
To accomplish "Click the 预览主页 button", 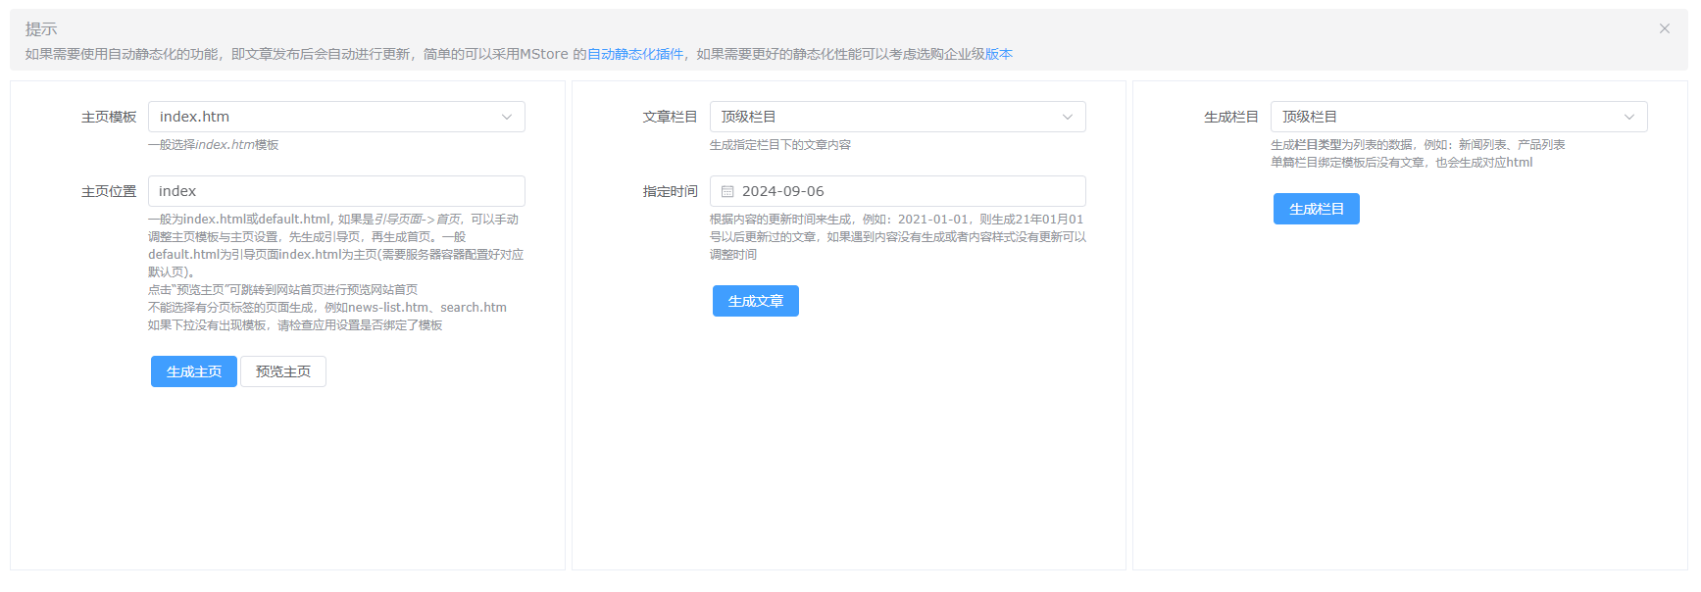I will point(282,371).
